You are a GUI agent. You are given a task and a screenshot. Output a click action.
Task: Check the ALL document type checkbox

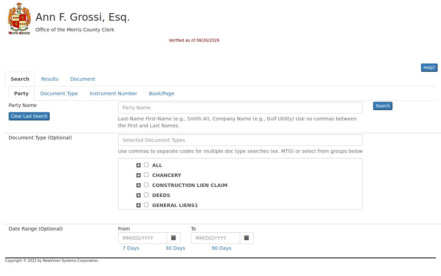coord(146,165)
